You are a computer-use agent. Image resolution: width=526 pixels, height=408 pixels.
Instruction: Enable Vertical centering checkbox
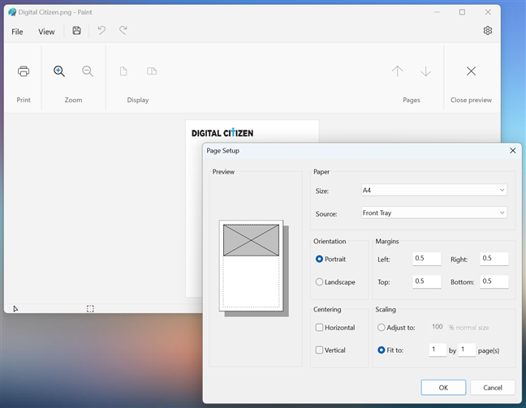click(319, 350)
